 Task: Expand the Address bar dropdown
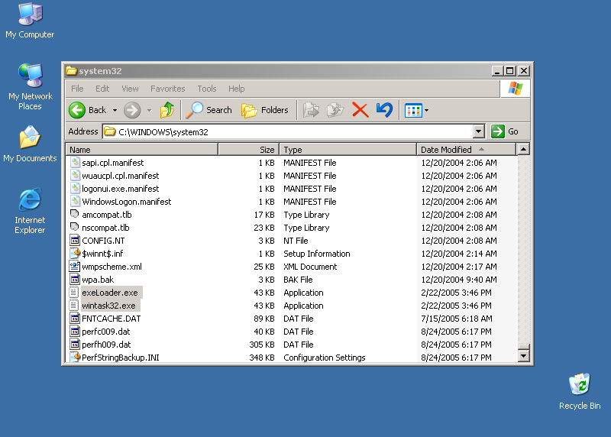(479, 131)
